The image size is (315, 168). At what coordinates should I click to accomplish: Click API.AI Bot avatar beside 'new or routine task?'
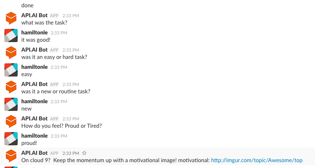[x=11, y=87]
